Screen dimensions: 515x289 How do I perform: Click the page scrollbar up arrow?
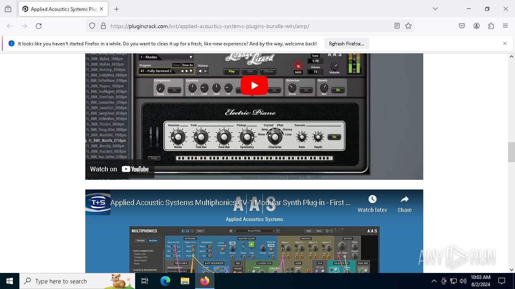[x=511, y=57]
